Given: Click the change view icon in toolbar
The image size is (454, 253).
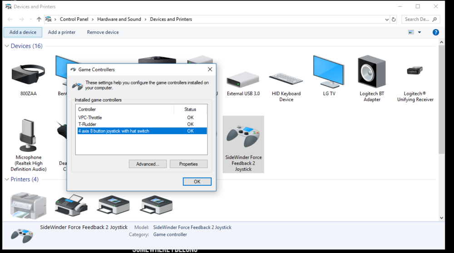Looking at the screenshot, I should [x=411, y=32].
